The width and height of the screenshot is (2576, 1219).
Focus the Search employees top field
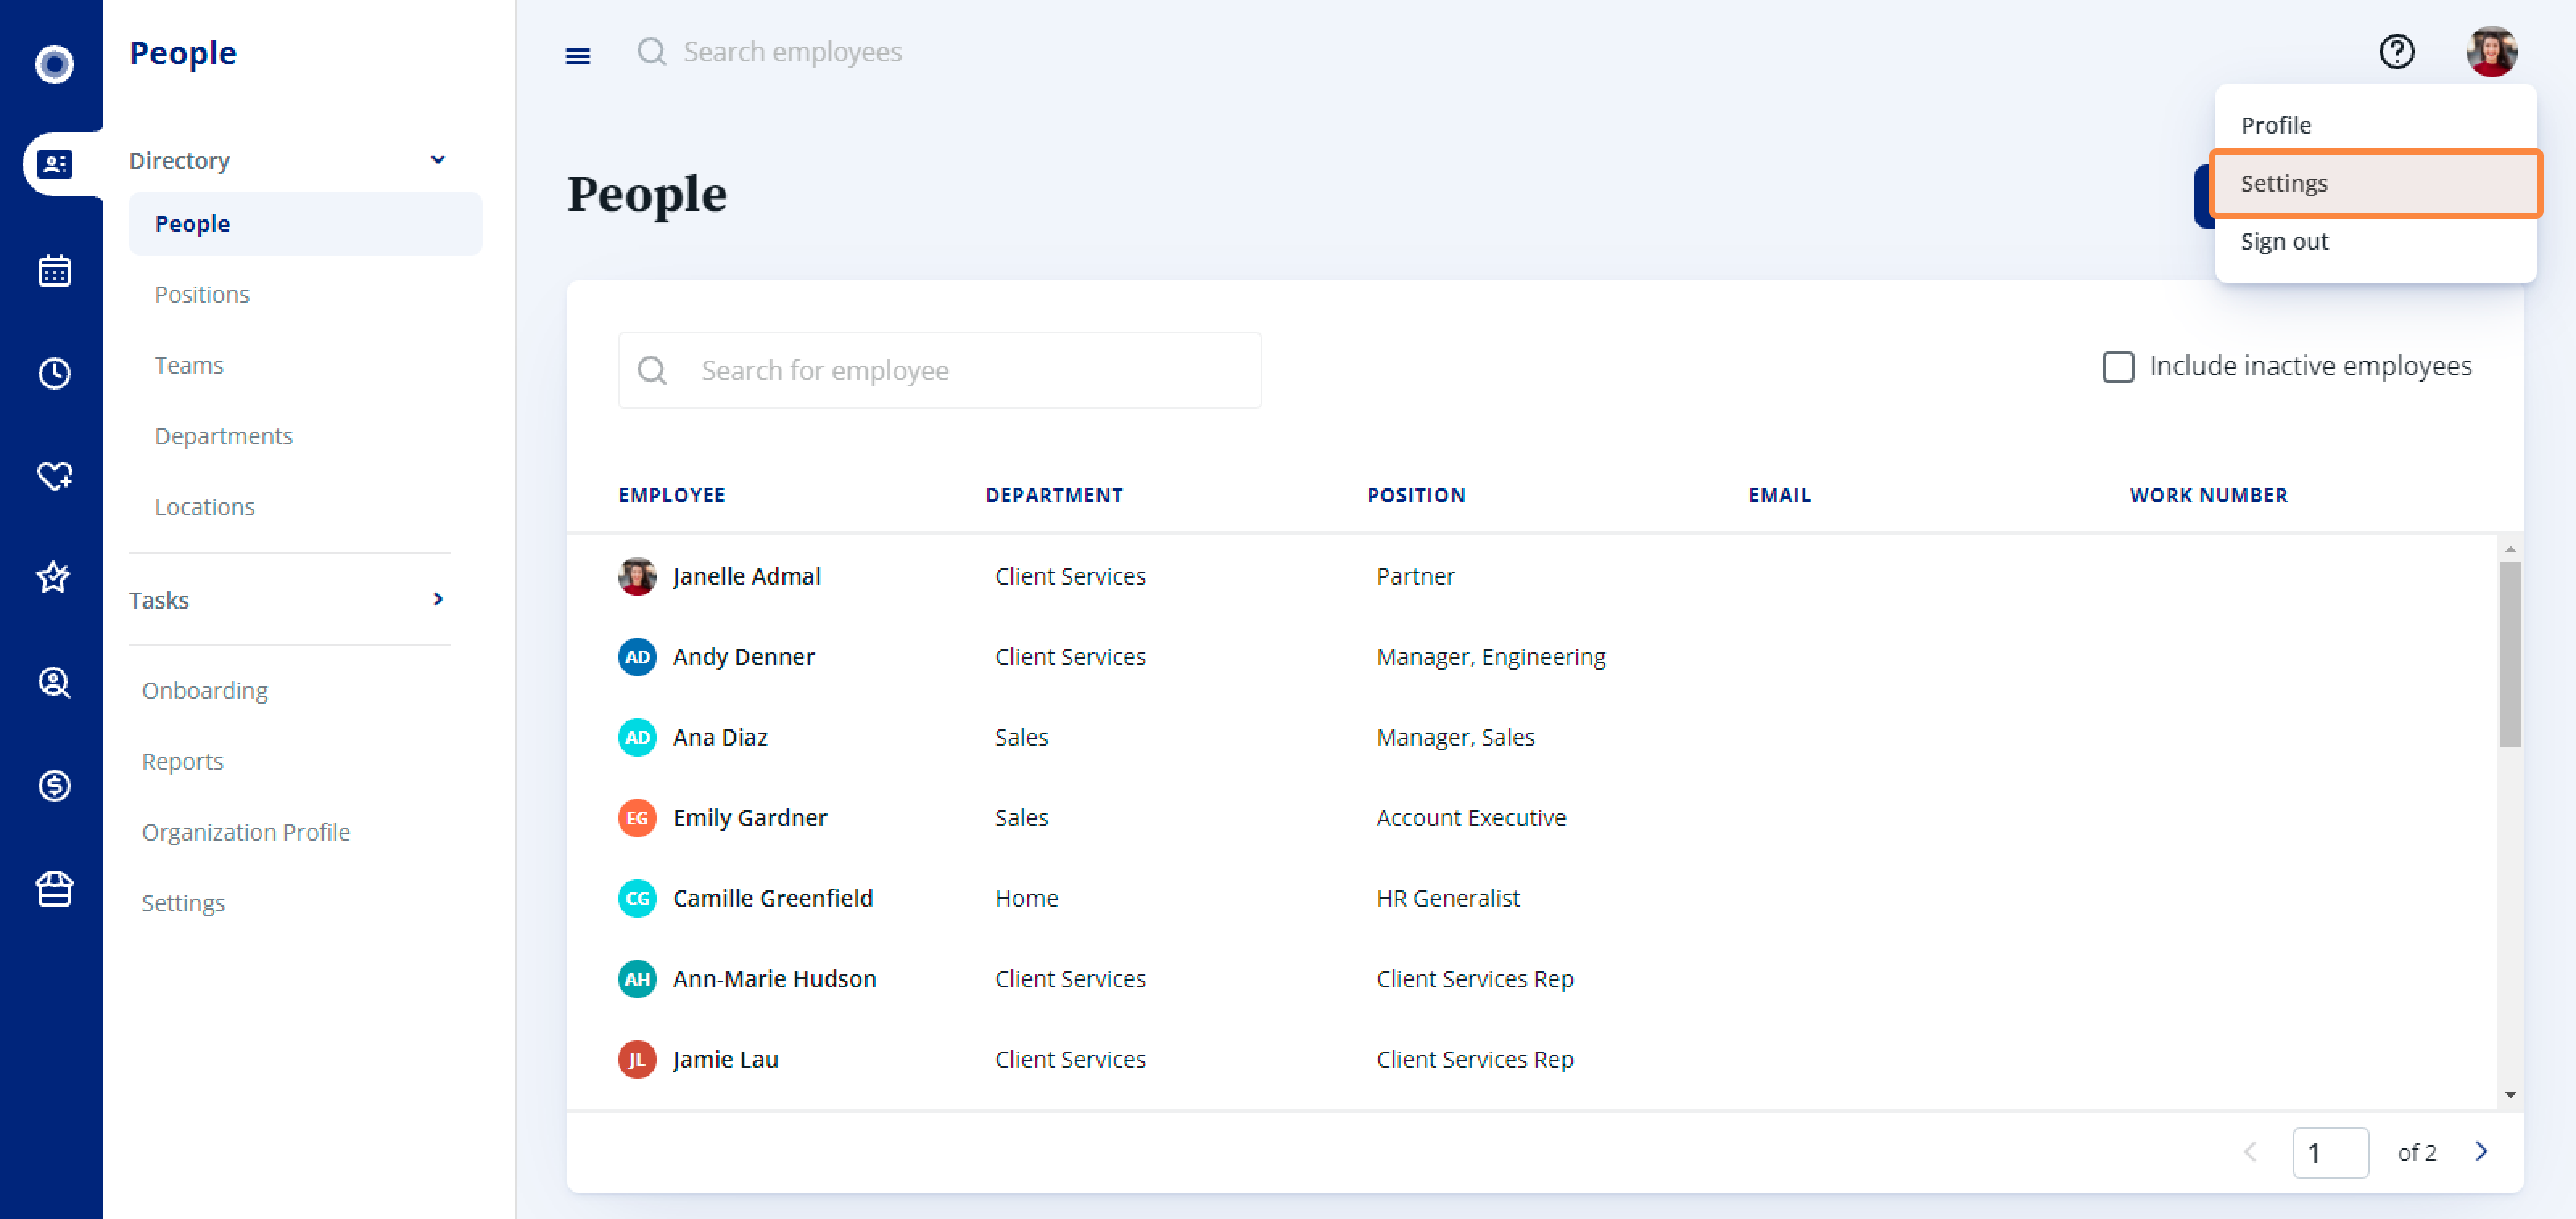coord(792,51)
